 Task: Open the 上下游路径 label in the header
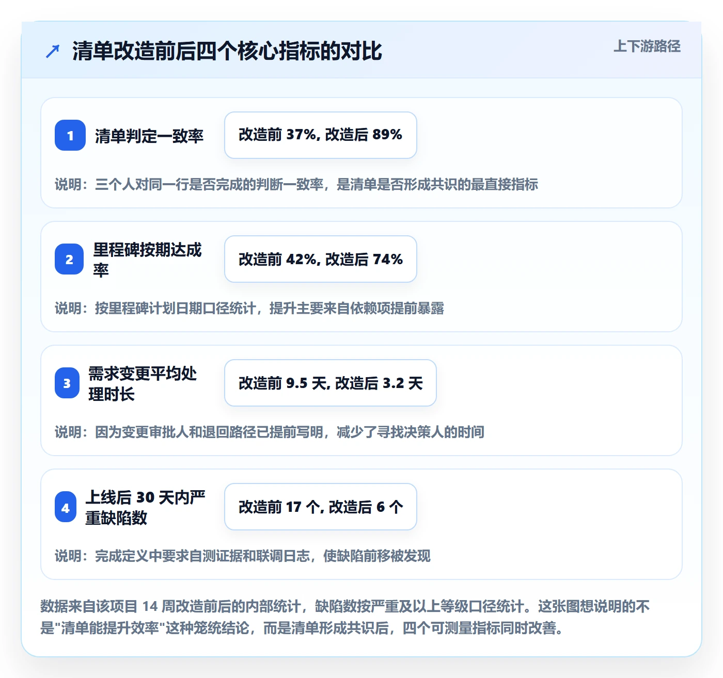point(647,46)
